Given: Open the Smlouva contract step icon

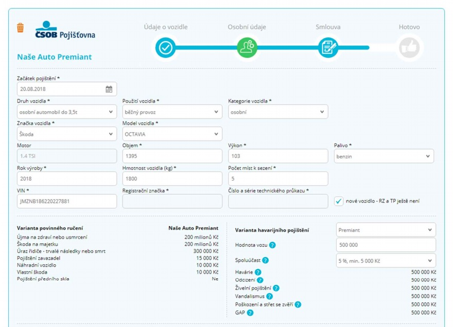Looking at the screenshot, I should (328, 48).
